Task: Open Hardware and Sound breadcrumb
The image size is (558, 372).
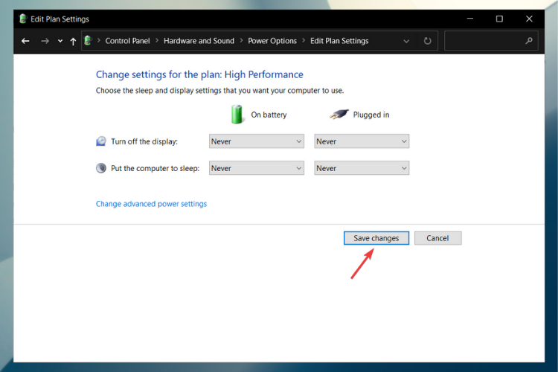Action: (x=199, y=41)
